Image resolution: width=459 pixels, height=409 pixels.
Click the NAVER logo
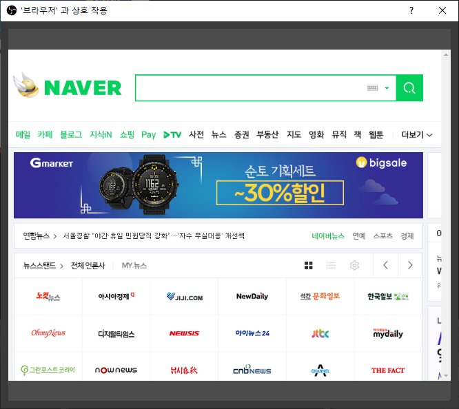[83, 87]
